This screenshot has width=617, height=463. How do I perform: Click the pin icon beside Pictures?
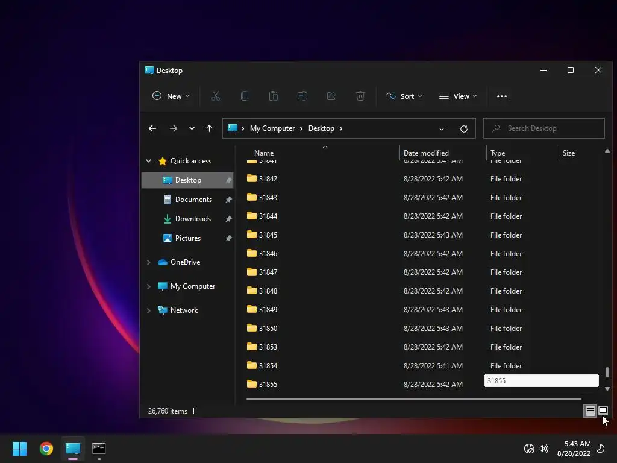[x=228, y=238]
